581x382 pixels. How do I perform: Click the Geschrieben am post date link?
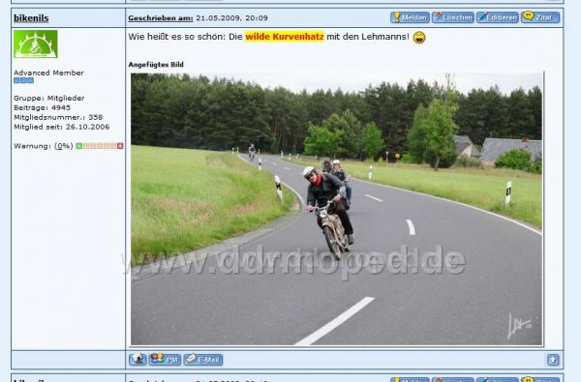(161, 17)
